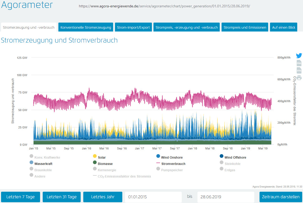
Task: Switch to Strom-Import/Export tab
Action: 133,27
